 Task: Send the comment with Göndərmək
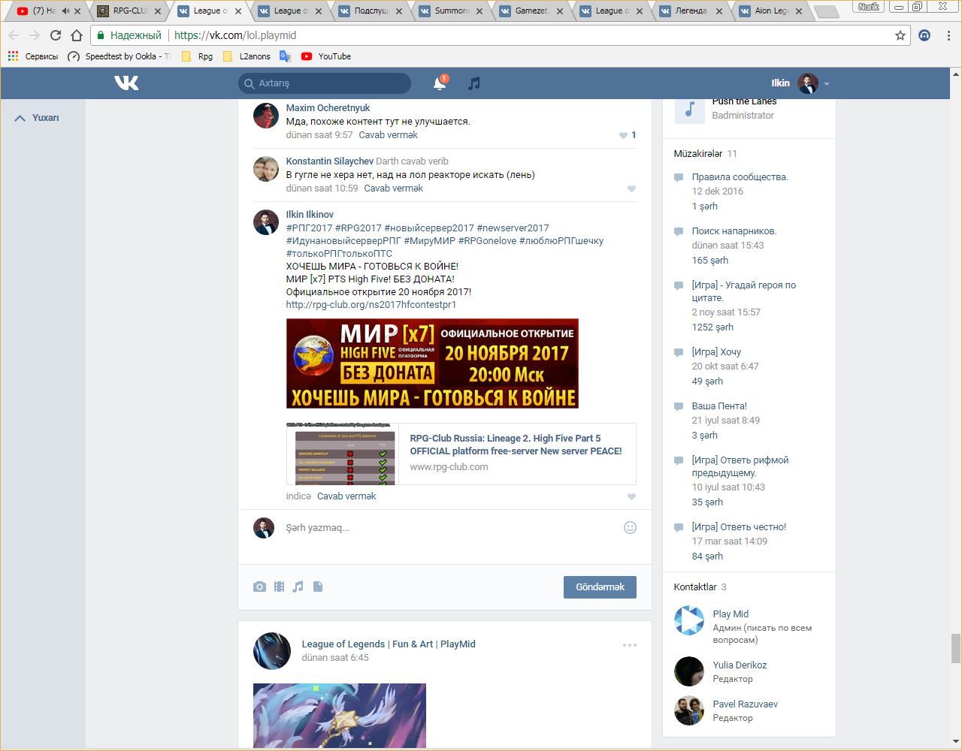(x=600, y=587)
